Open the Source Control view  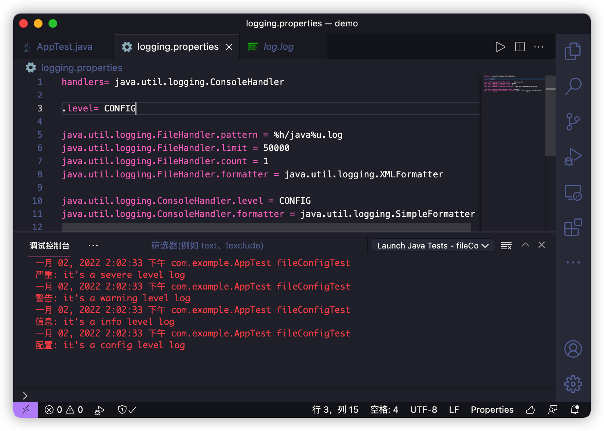click(573, 121)
